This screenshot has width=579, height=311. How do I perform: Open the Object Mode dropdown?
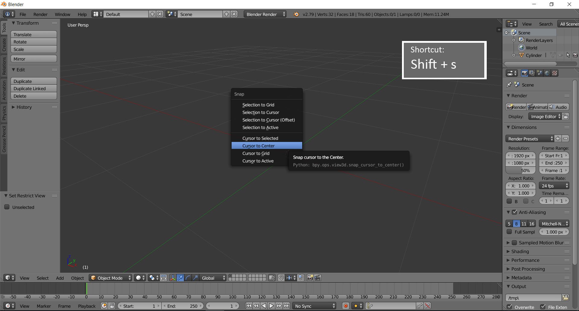pos(111,278)
